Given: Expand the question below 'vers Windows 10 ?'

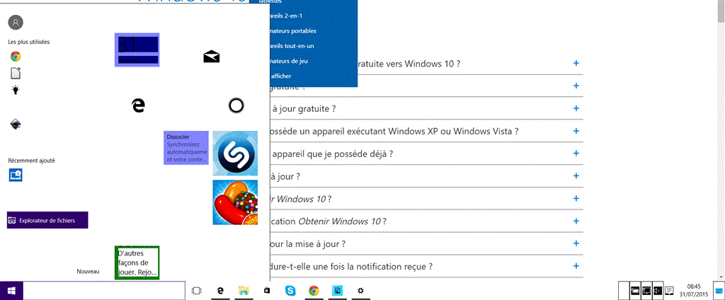Looking at the screenshot, I should [576, 86].
